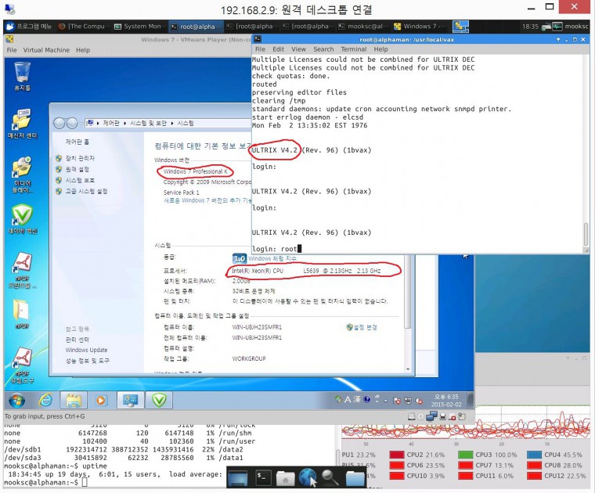The image size is (595, 493).
Task: Open Windows Media Player taskbar icon
Action: [x=101, y=400]
